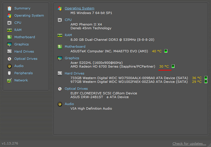Click the Peripherals mouse icon in sidebar
Image resolution: width=211 pixels, height=147 pixels.
point(9,73)
